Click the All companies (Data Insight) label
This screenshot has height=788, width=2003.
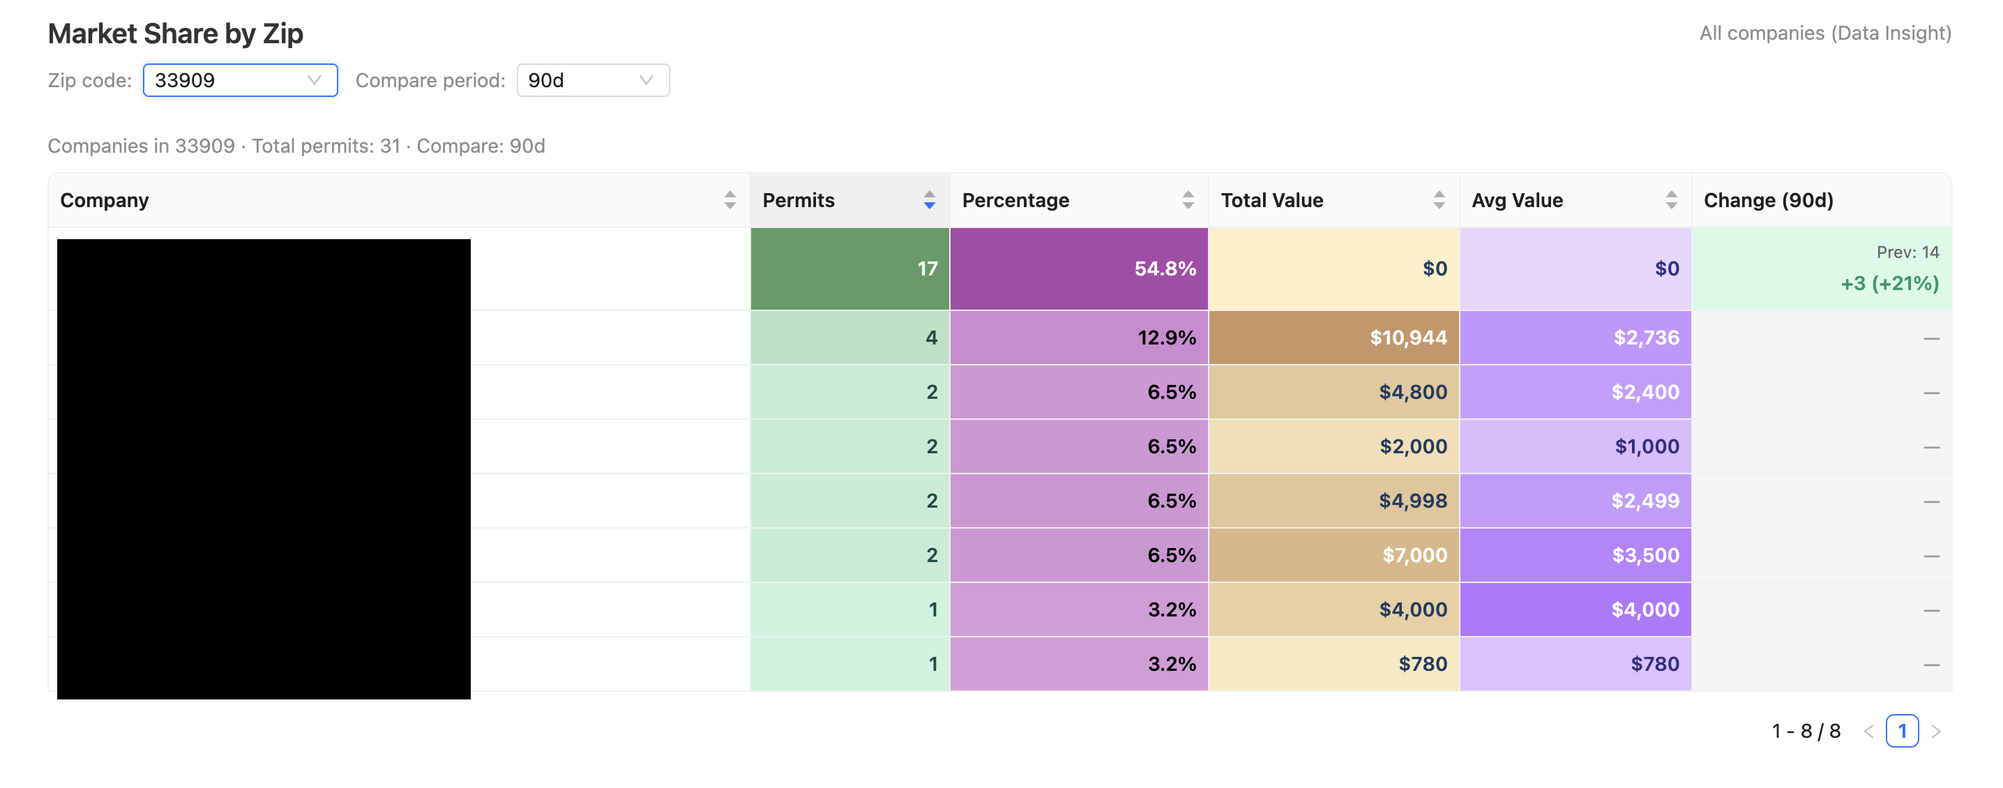1825,33
